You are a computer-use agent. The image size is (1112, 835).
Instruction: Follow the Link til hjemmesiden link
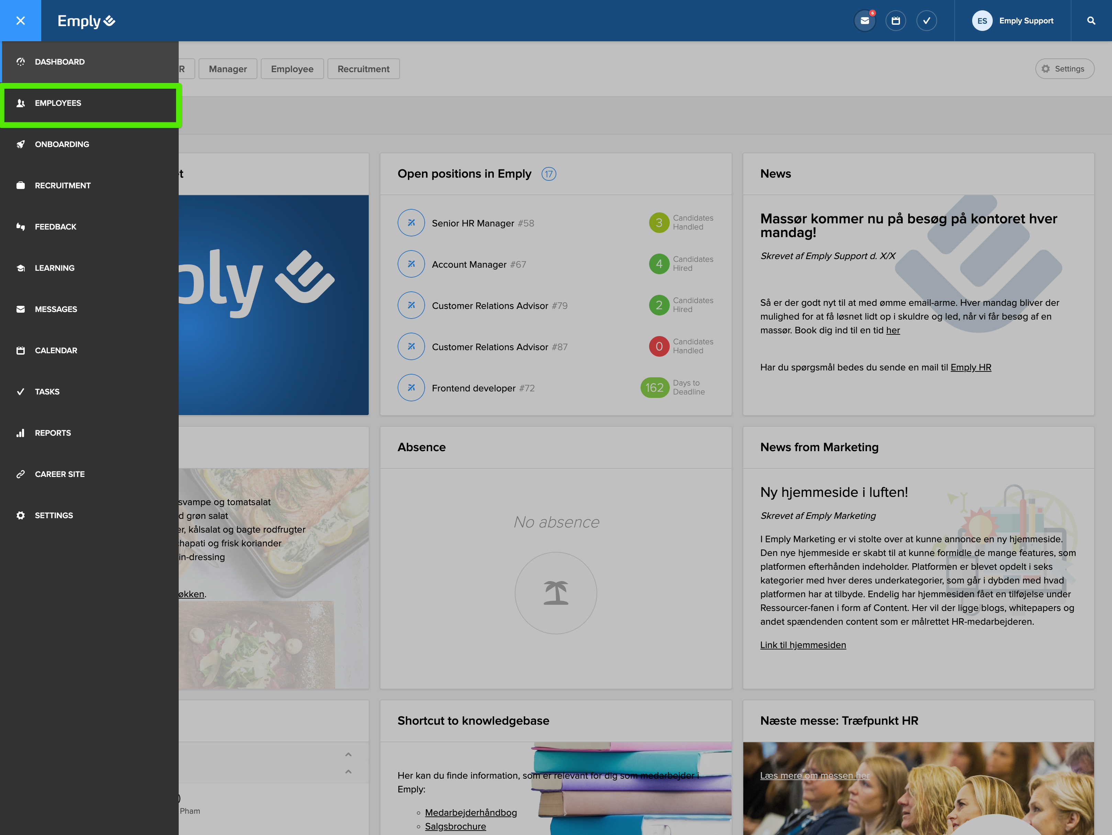(803, 645)
